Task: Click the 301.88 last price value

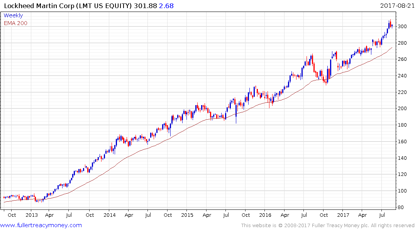Action: tap(145, 6)
